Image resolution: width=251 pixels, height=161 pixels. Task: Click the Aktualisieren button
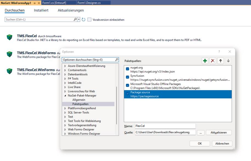(x=219, y=133)
